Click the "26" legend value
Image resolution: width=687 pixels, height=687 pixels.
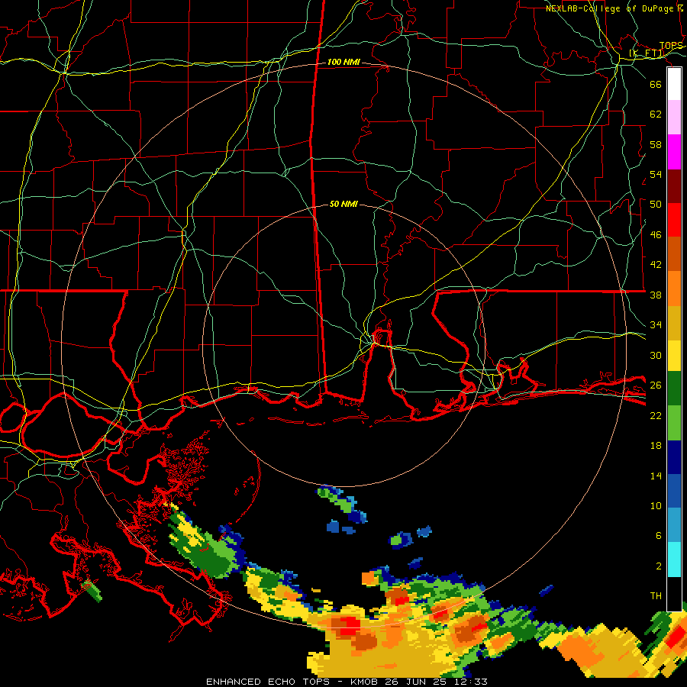coord(656,385)
